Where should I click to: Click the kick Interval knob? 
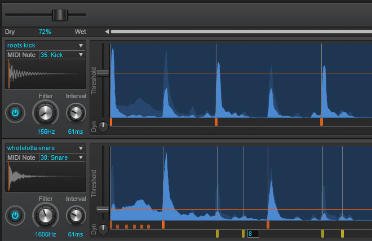(x=76, y=113)
